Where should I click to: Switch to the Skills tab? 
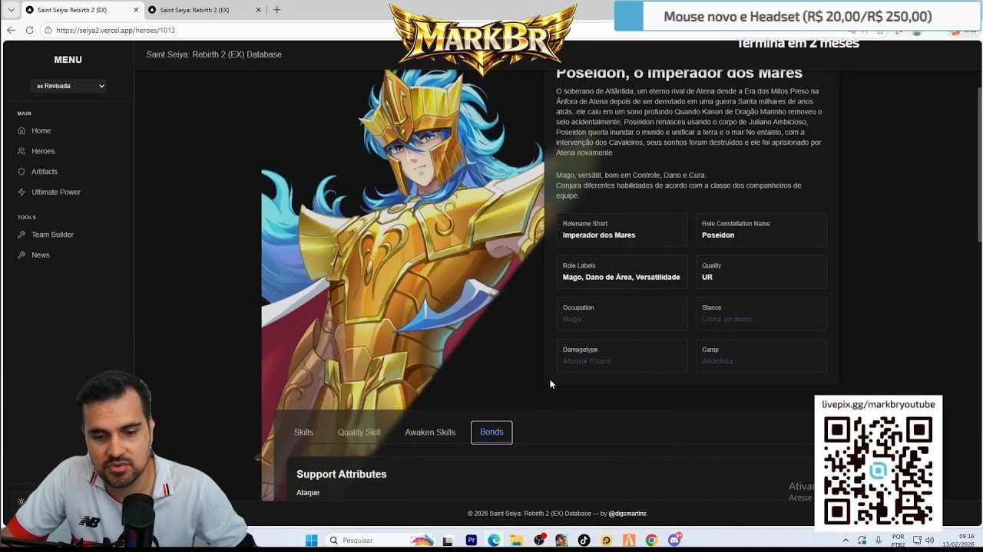[303, 432]
